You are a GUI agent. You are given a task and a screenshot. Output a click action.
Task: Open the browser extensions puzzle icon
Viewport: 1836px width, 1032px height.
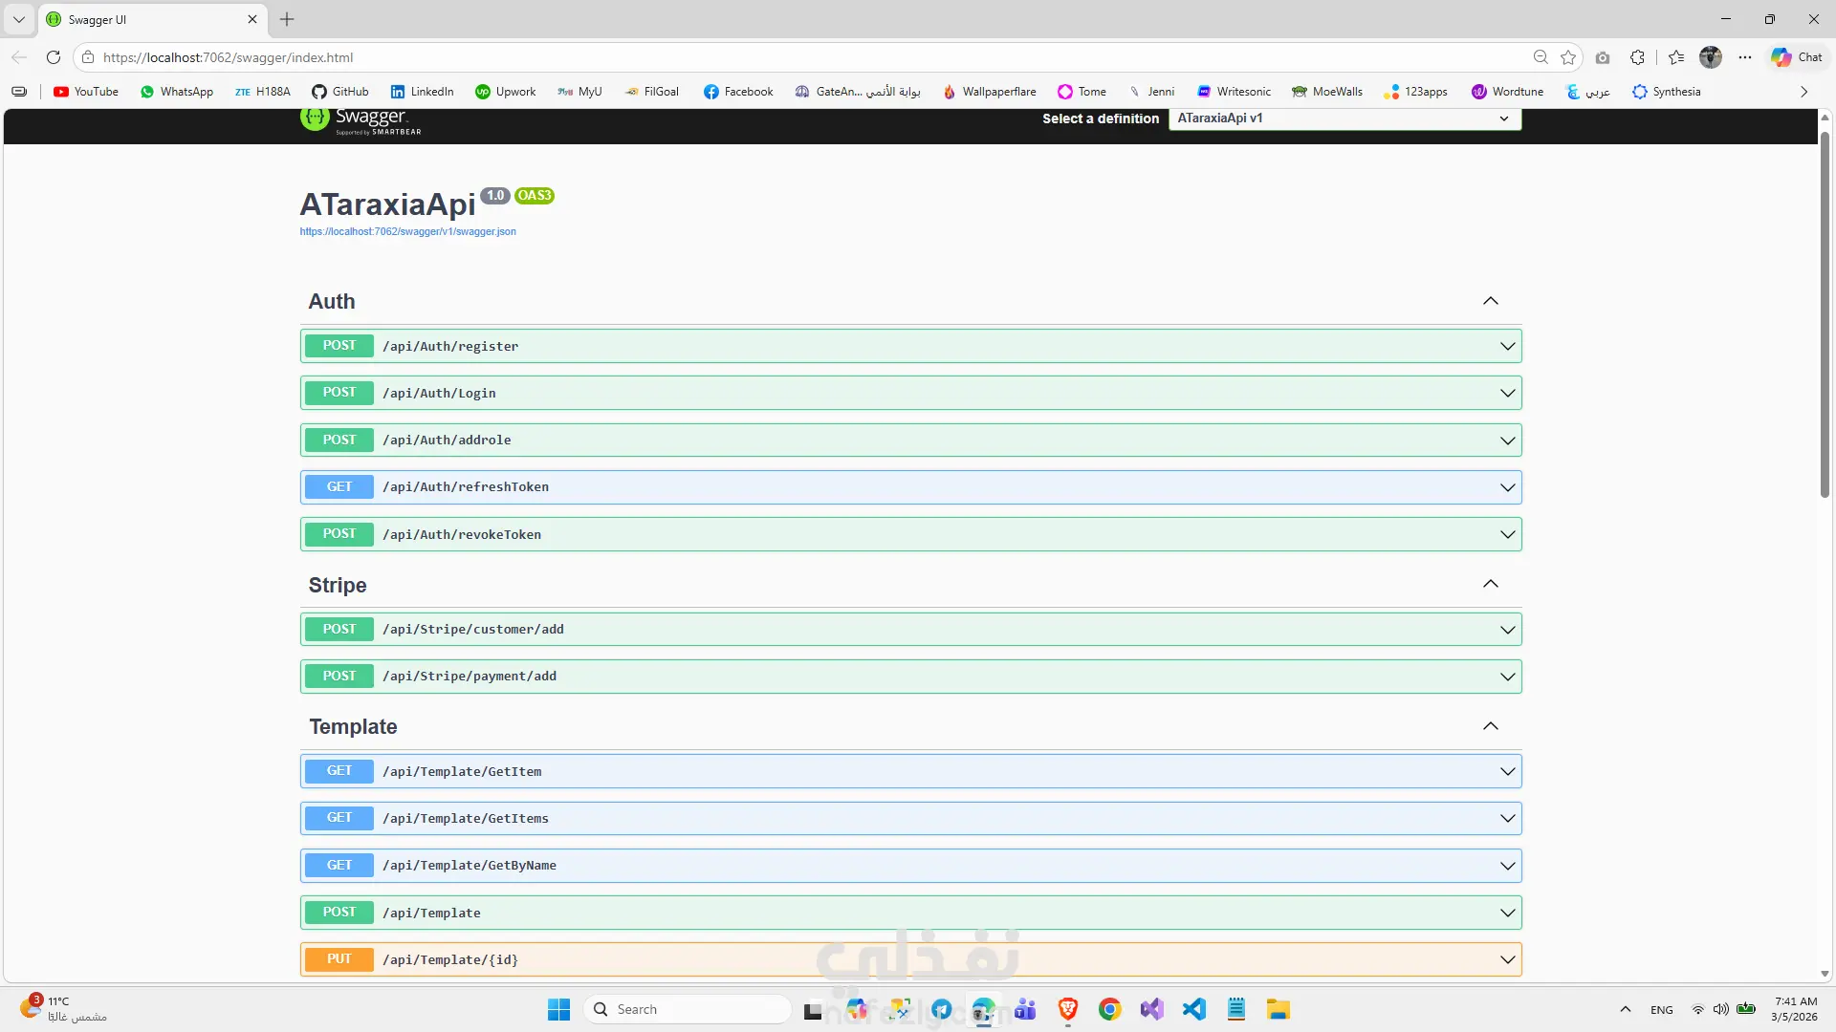click(1637, 57)
